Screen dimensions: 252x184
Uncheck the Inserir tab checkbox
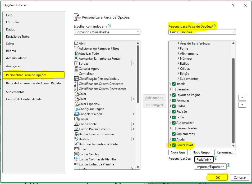[174, 84]
